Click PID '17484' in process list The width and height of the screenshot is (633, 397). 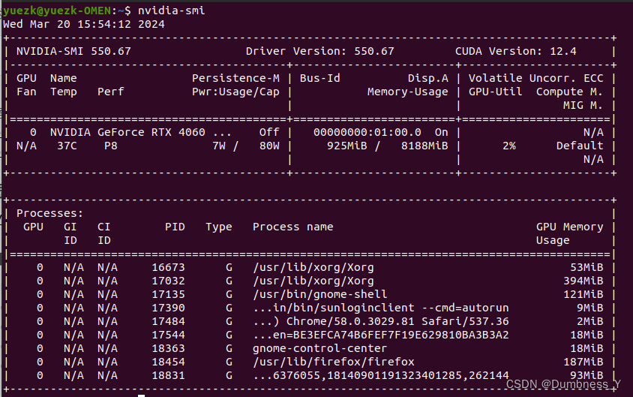[168, 321]
